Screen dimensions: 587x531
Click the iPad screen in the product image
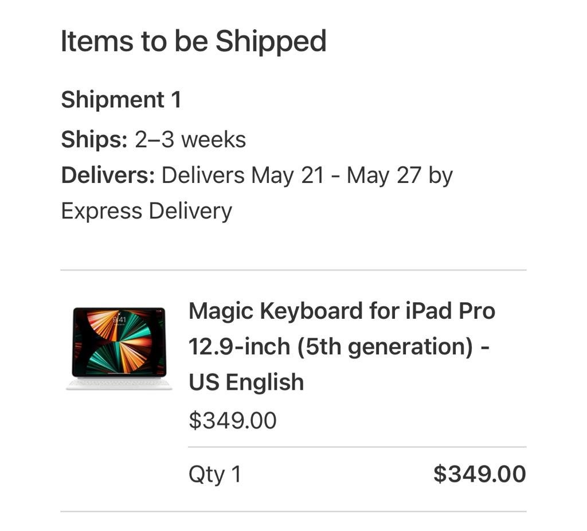coord(119,343)
